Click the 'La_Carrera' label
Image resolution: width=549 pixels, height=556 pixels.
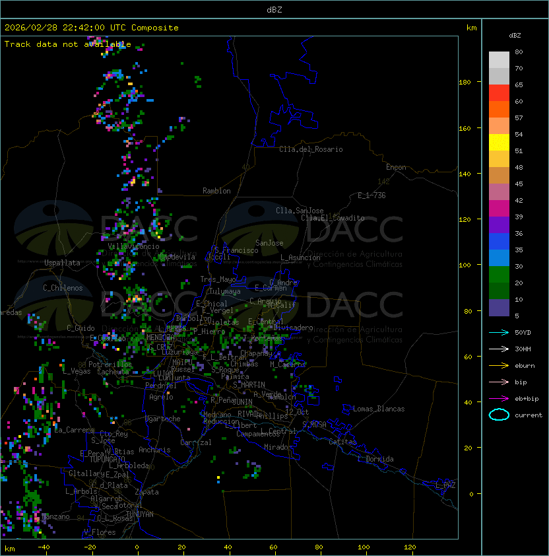75,430
